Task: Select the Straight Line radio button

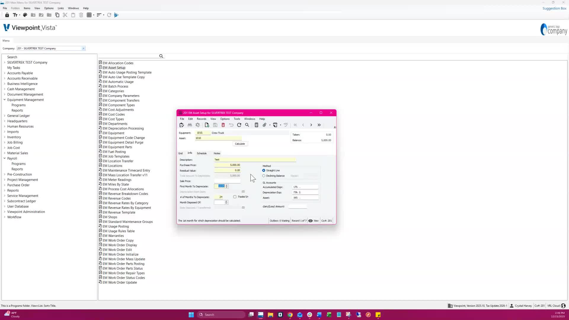Action: point(264,170)
